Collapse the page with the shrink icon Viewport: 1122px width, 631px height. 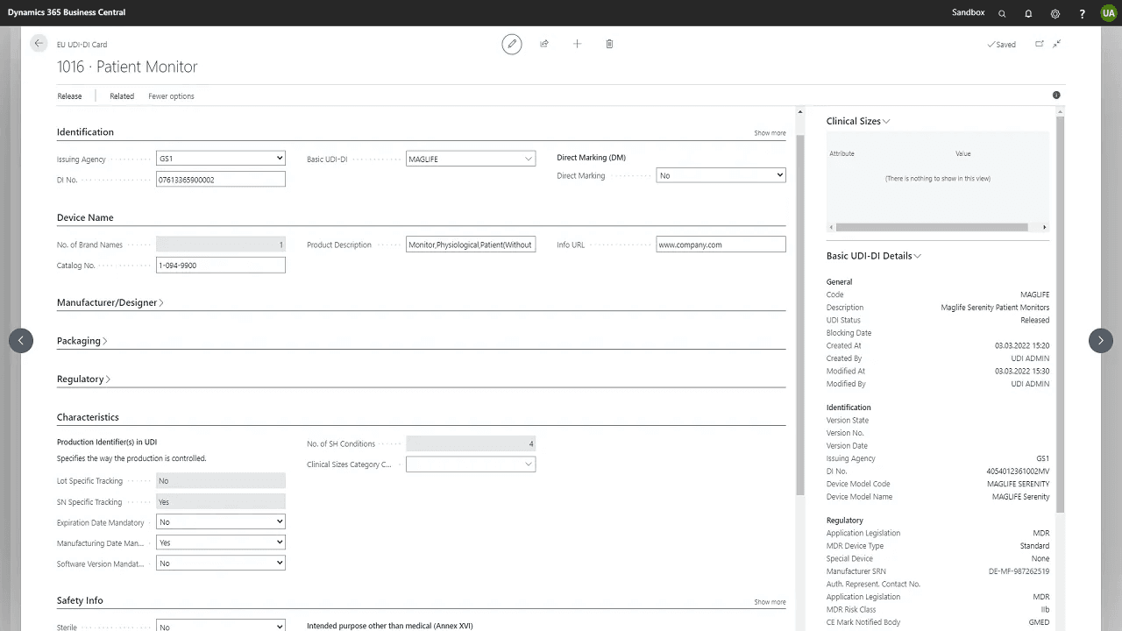point(1057,44)
